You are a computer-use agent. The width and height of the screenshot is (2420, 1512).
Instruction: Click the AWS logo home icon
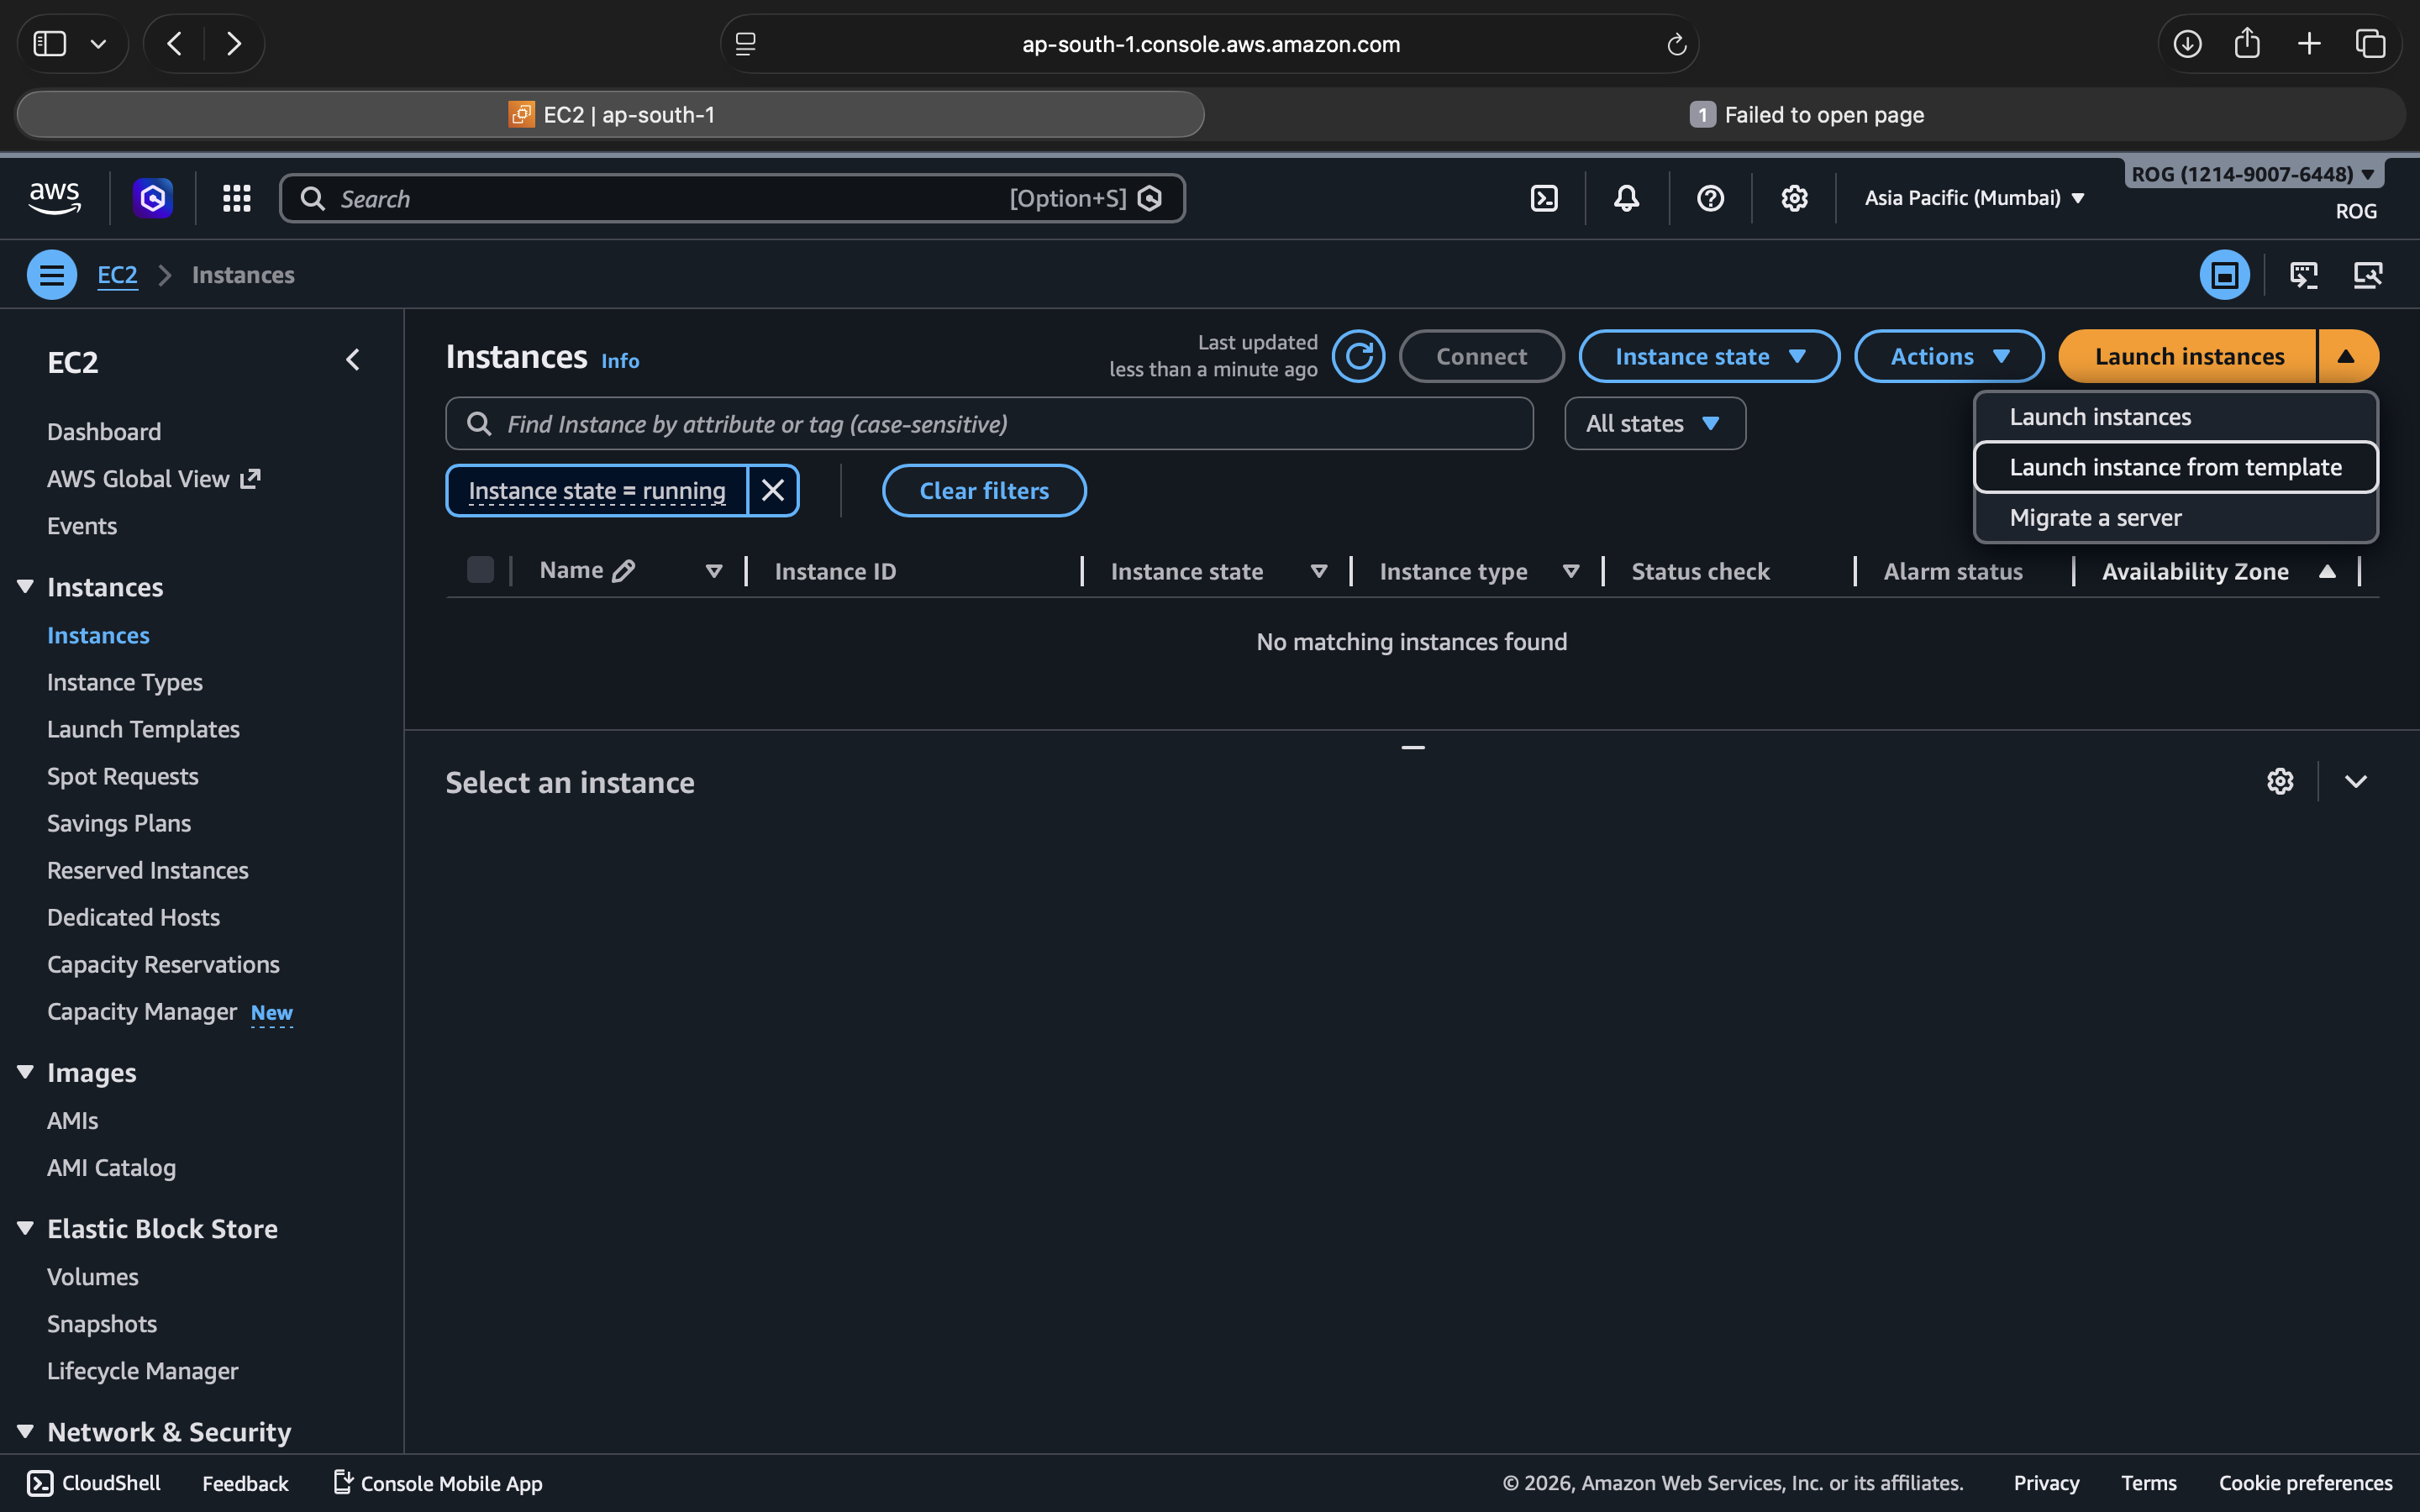click(x=55, y=197)
